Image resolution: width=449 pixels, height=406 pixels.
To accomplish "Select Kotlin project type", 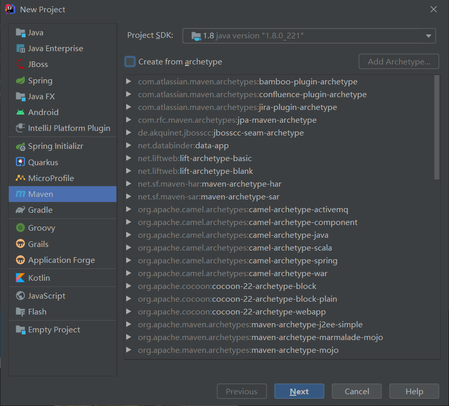I will coord(62,278).
